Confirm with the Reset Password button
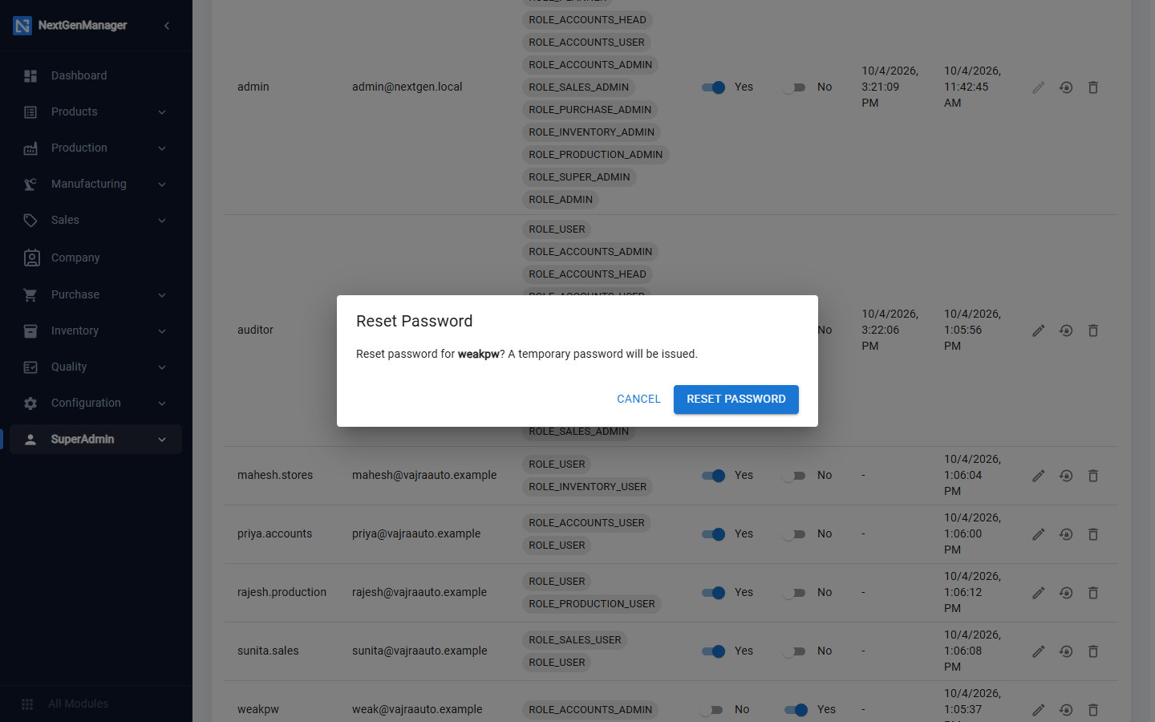Screen dimensions: 1155x722 pos(736,400)
